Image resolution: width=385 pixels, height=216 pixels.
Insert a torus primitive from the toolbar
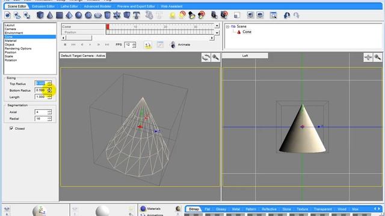[98, 15]
